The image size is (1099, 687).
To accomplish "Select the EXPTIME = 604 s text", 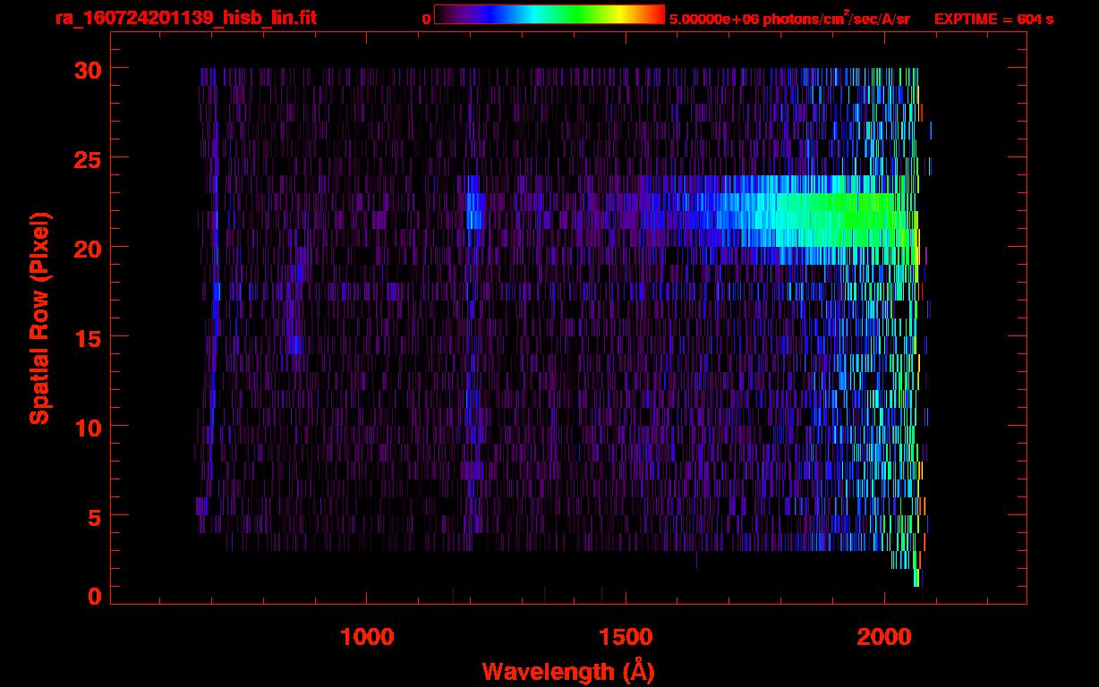I will coord(993,19).
